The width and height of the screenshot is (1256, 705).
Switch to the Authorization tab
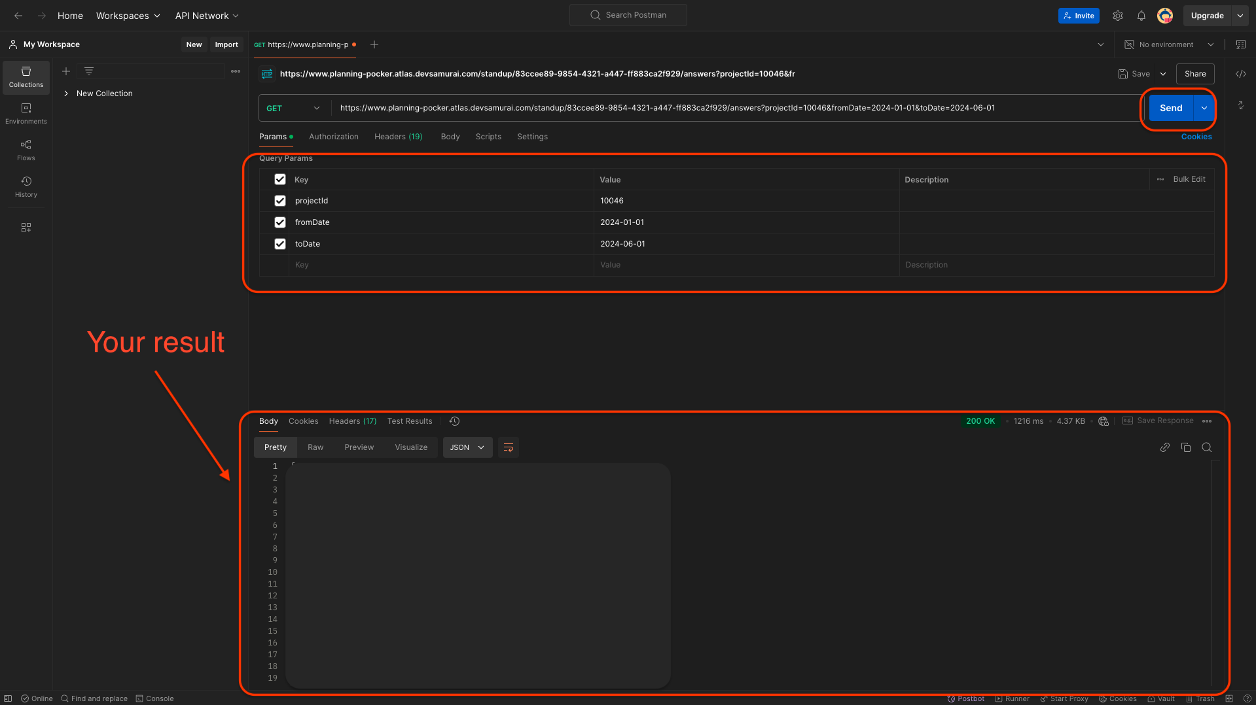(x=333, y=137)
